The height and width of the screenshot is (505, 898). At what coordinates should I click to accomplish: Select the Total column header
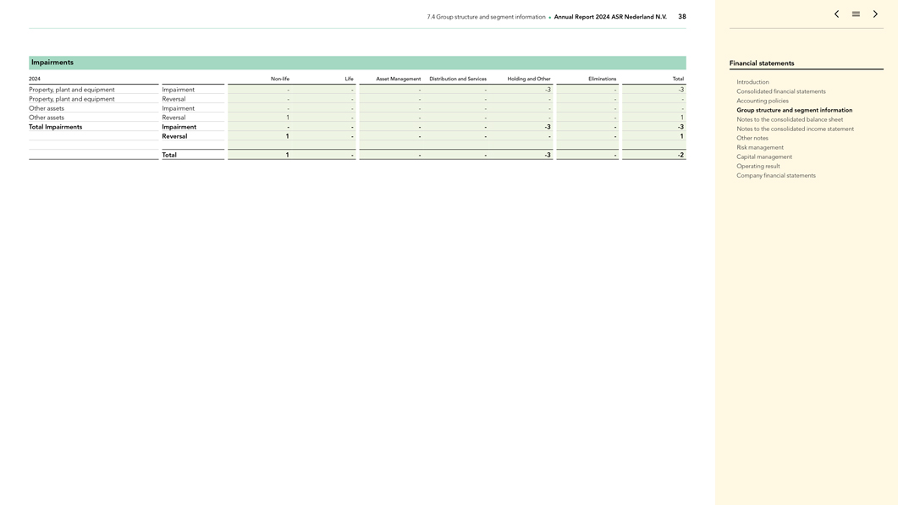(x=678, y=79)
